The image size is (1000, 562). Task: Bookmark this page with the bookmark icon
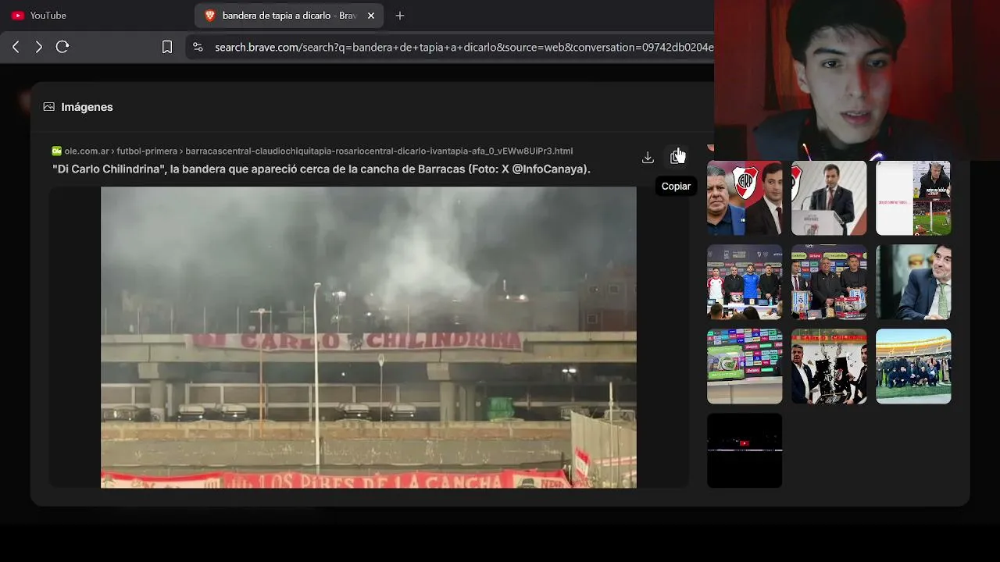point(167,47)
